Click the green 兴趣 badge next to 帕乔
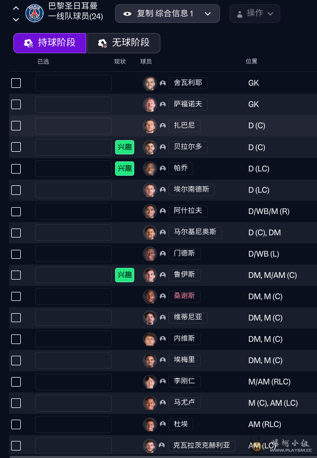317x458 pixels. pos(124,168)
